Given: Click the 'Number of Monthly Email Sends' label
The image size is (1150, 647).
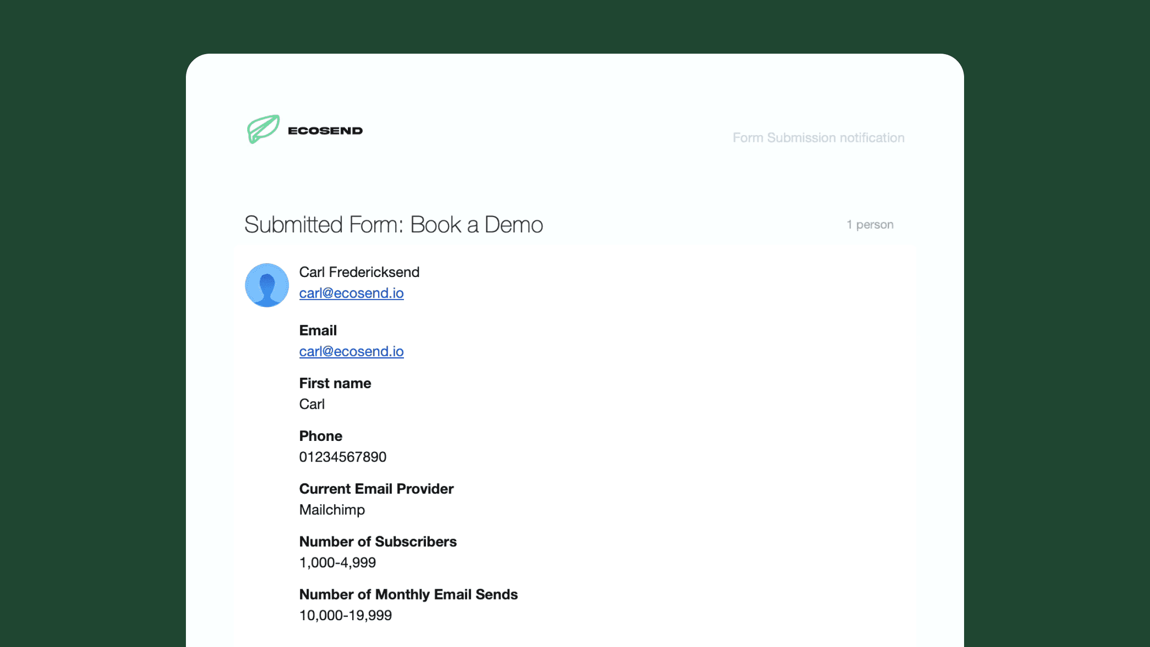Looking at the screenshot, I should click(x=408, y=594).
